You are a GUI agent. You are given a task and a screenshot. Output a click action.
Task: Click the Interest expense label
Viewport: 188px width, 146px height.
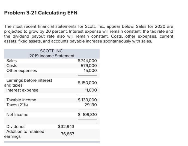(22, 90)
